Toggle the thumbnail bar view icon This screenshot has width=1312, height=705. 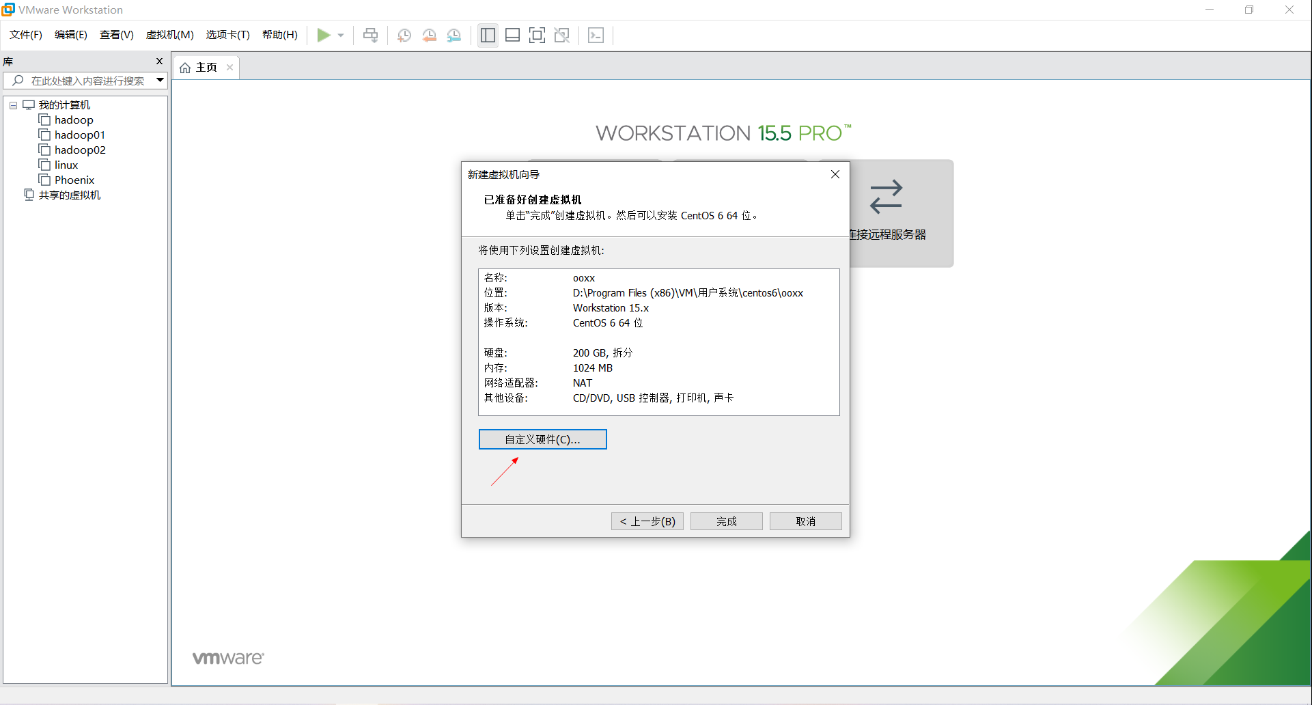(x=513, y=35)
